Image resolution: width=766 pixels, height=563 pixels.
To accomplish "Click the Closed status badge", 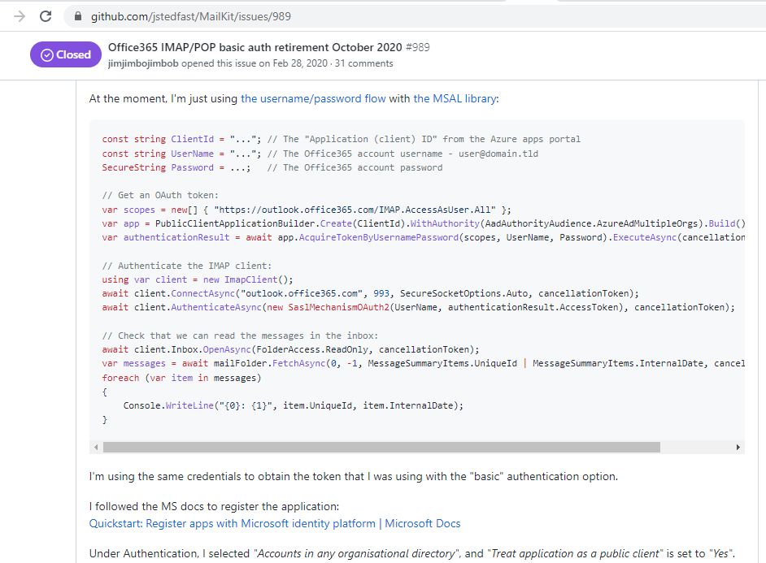I will click(65, 54).
